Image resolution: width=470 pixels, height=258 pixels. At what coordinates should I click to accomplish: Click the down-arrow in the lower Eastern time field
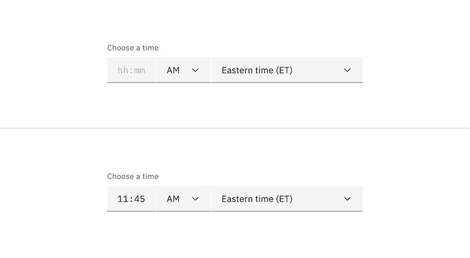pos(347,199)
